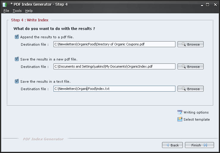The width and height of the screenshot is (220, 153).
Task: Open the Tools menu
Action: coord(17,11)
